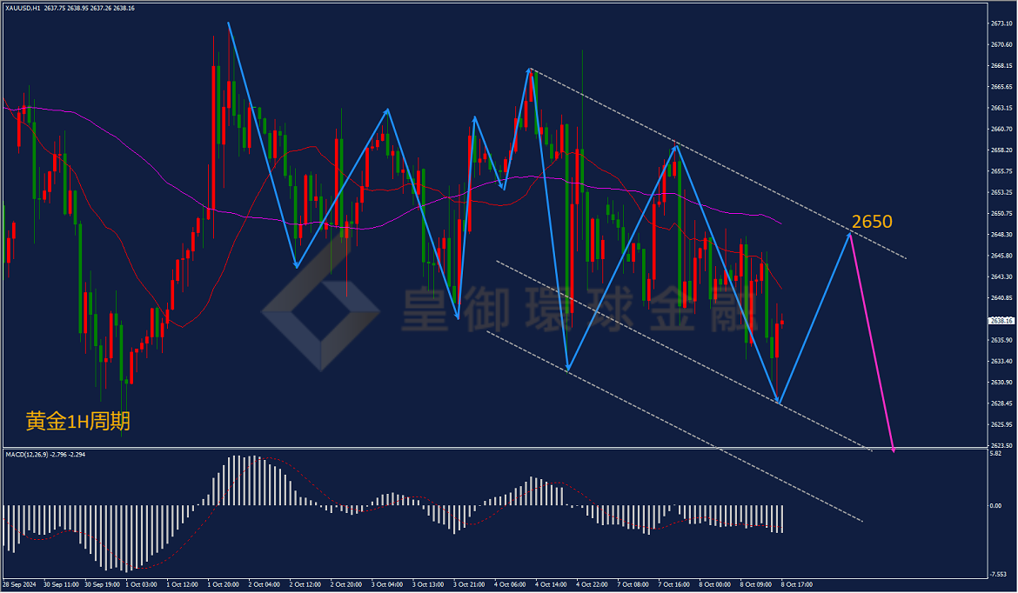Screen dimensions: 1018x593
Task: Click the current price tag 2638.16
Action: click(x=1001, y=321)
